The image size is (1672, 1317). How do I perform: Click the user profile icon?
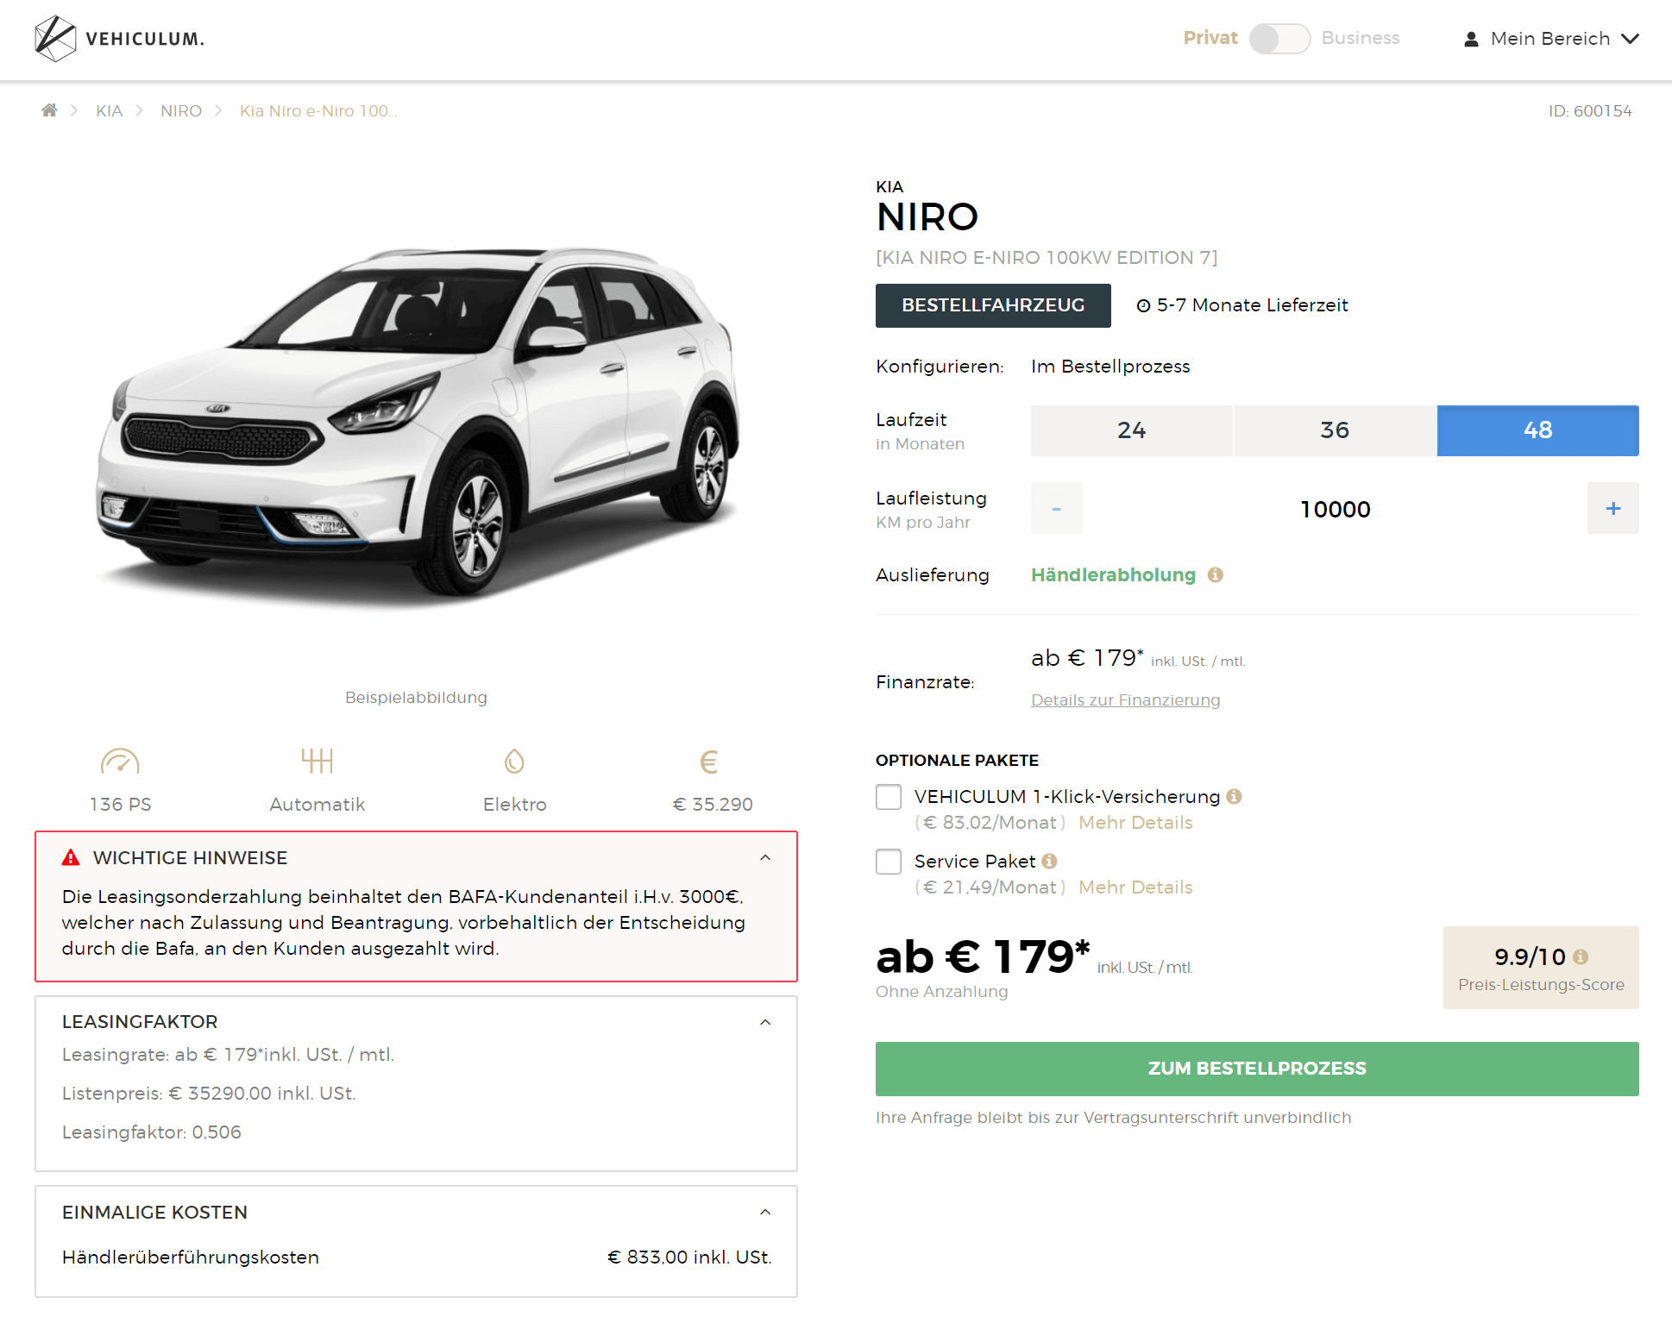coord(1471,40)
